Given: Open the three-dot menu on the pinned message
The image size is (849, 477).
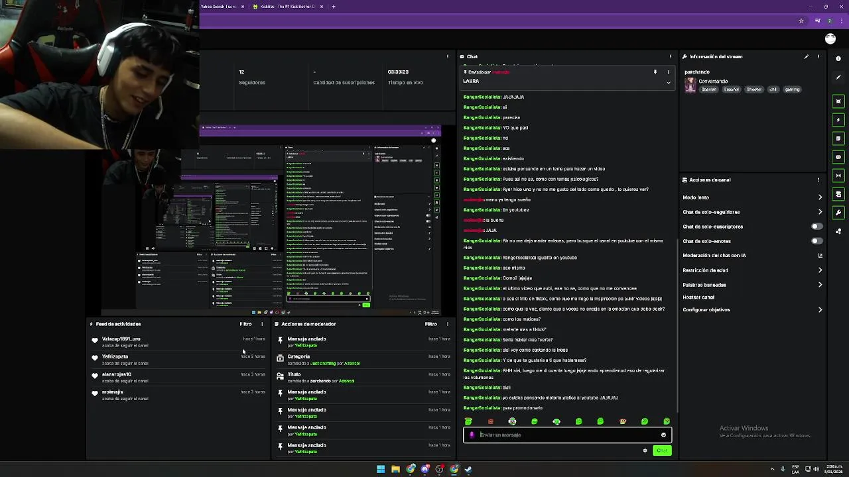Looking at the screenshot, I should [x=668, y=72].
